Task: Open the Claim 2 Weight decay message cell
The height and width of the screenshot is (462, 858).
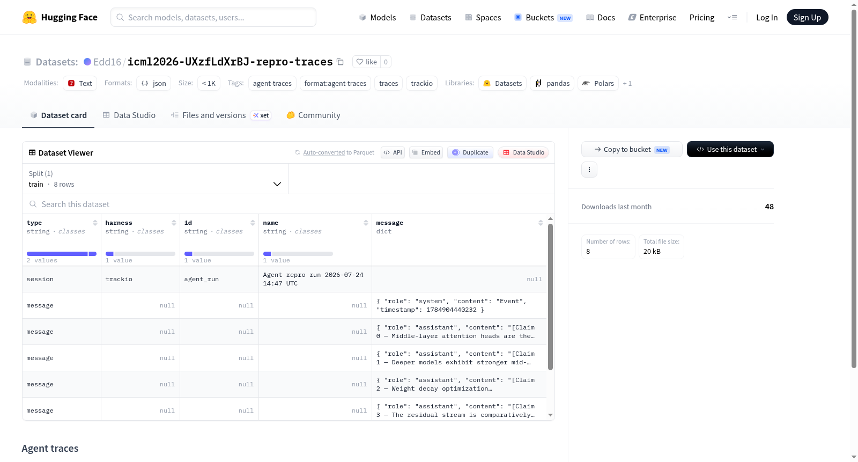Action: tap(459, 384)
